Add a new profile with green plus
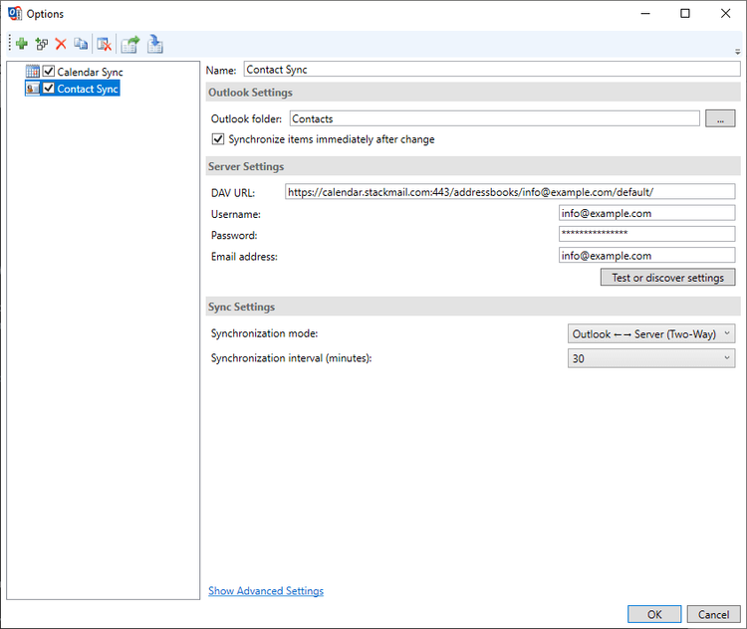The image size is (747, 629). point(22,44)
